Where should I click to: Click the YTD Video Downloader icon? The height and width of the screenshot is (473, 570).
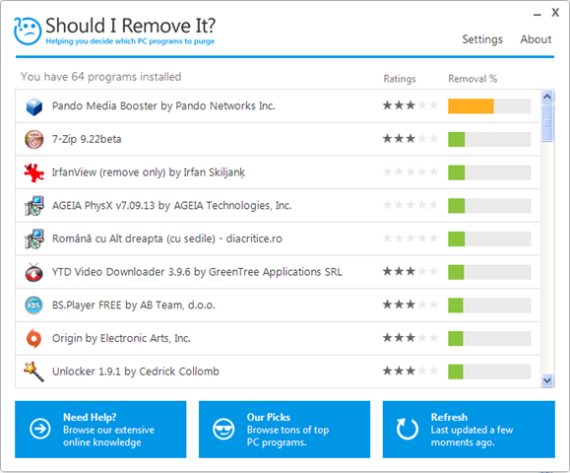[34, 272]
